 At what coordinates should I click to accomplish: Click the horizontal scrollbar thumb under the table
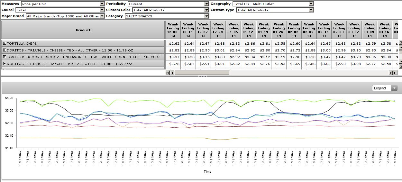tap(202, 73)
